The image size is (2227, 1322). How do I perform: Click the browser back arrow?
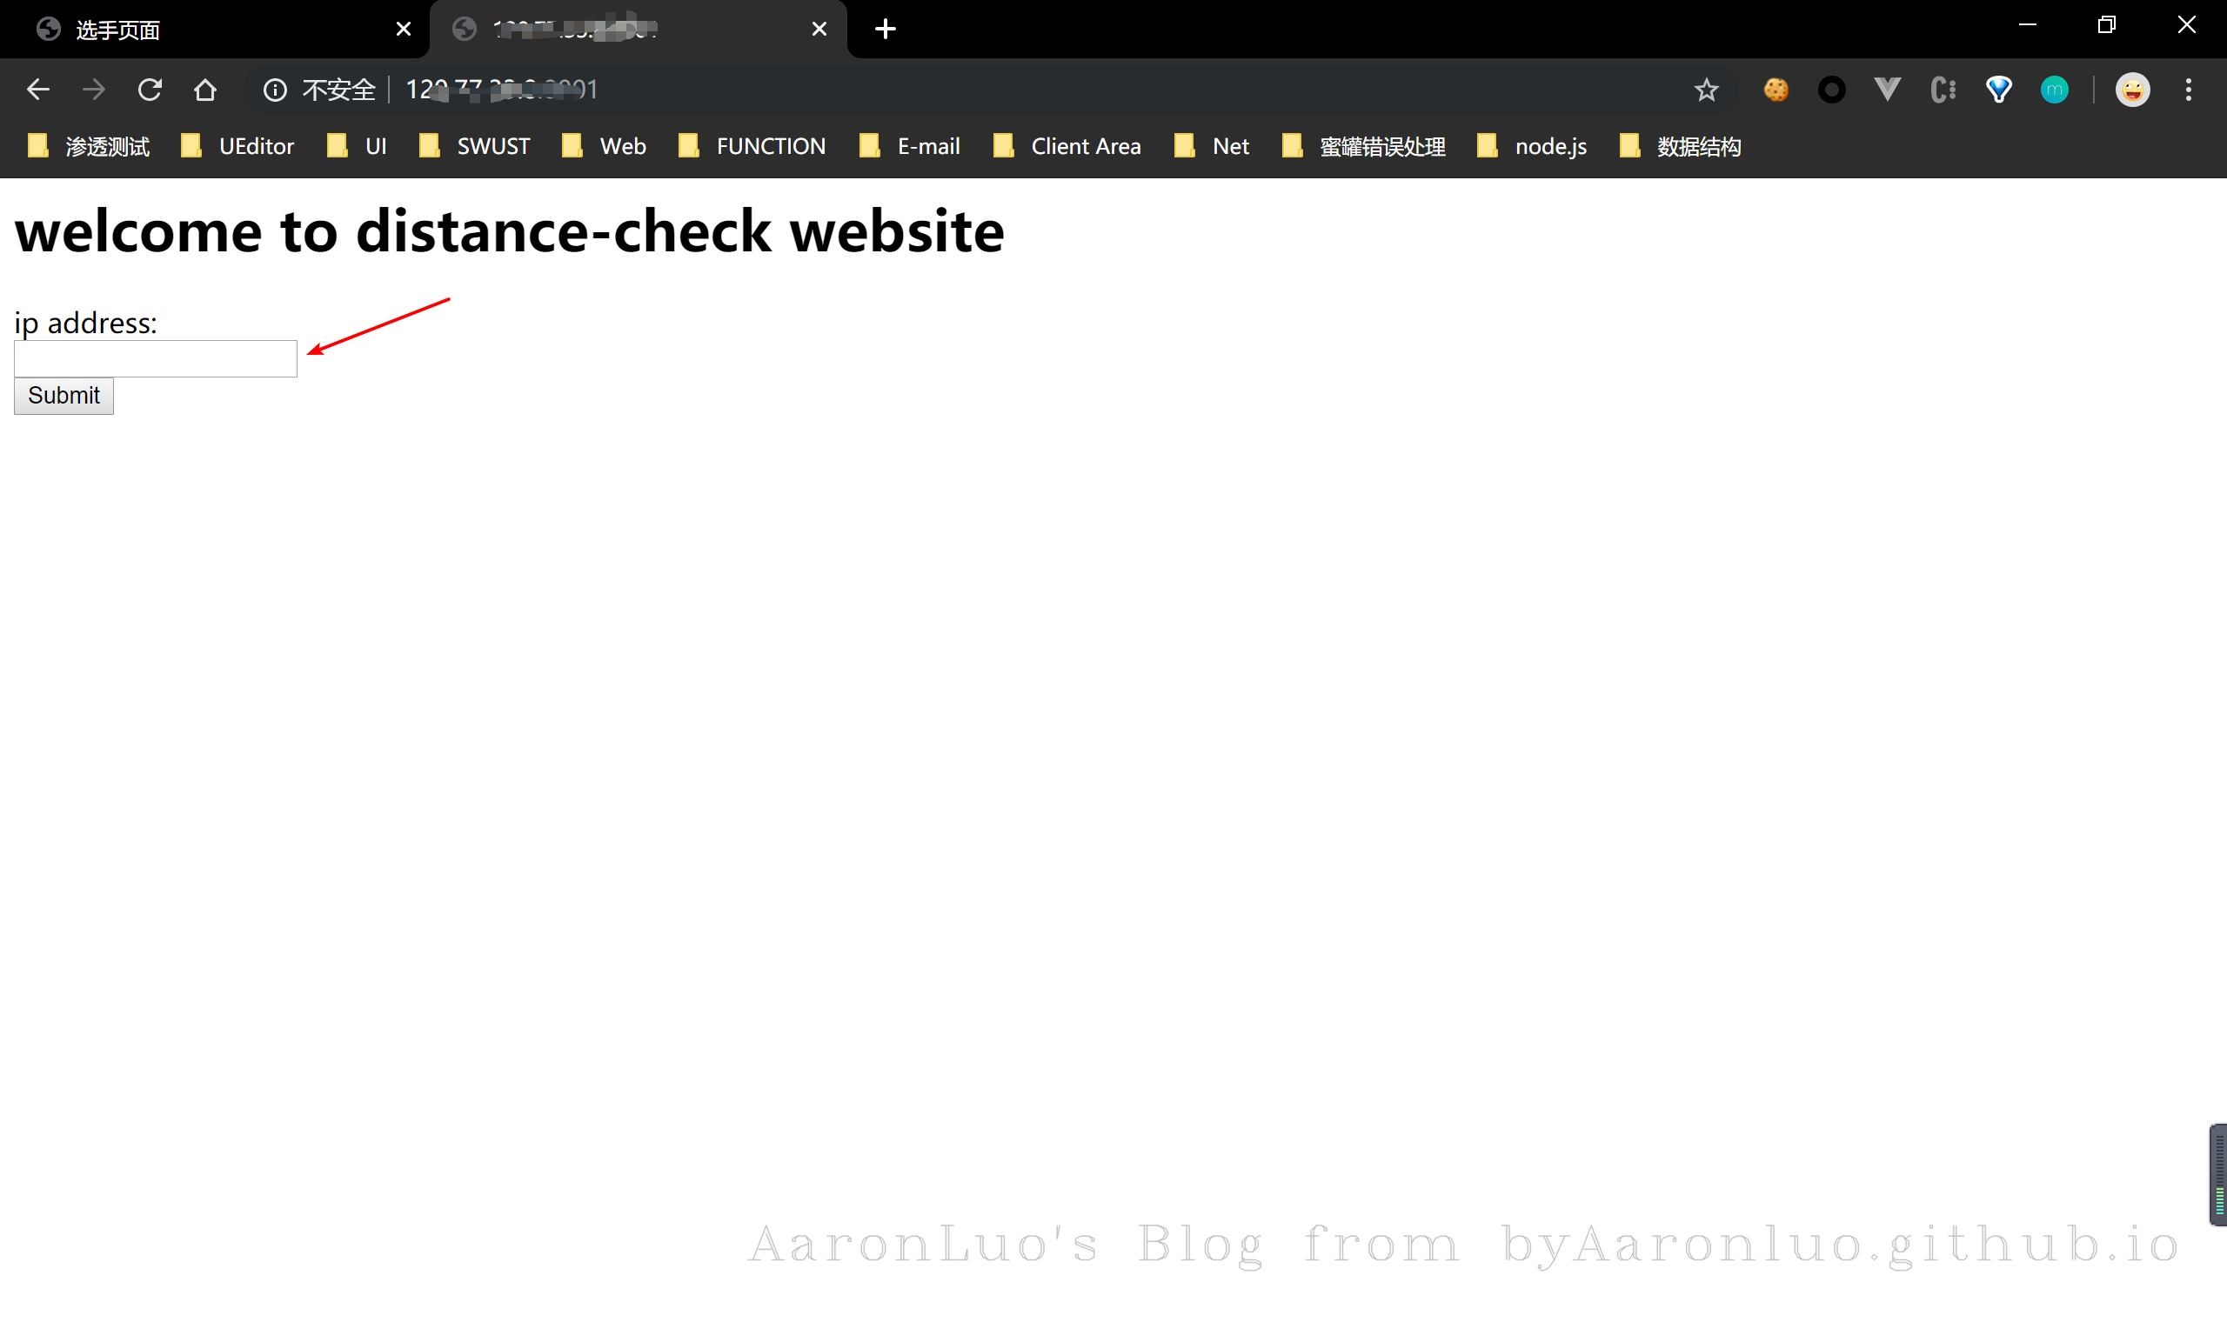37,90
